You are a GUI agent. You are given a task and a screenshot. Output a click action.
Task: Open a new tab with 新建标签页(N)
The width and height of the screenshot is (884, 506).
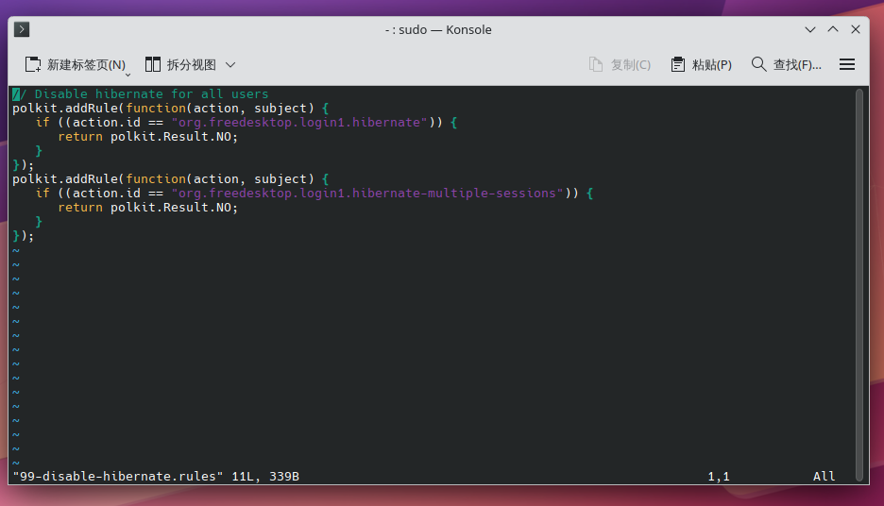75,65
